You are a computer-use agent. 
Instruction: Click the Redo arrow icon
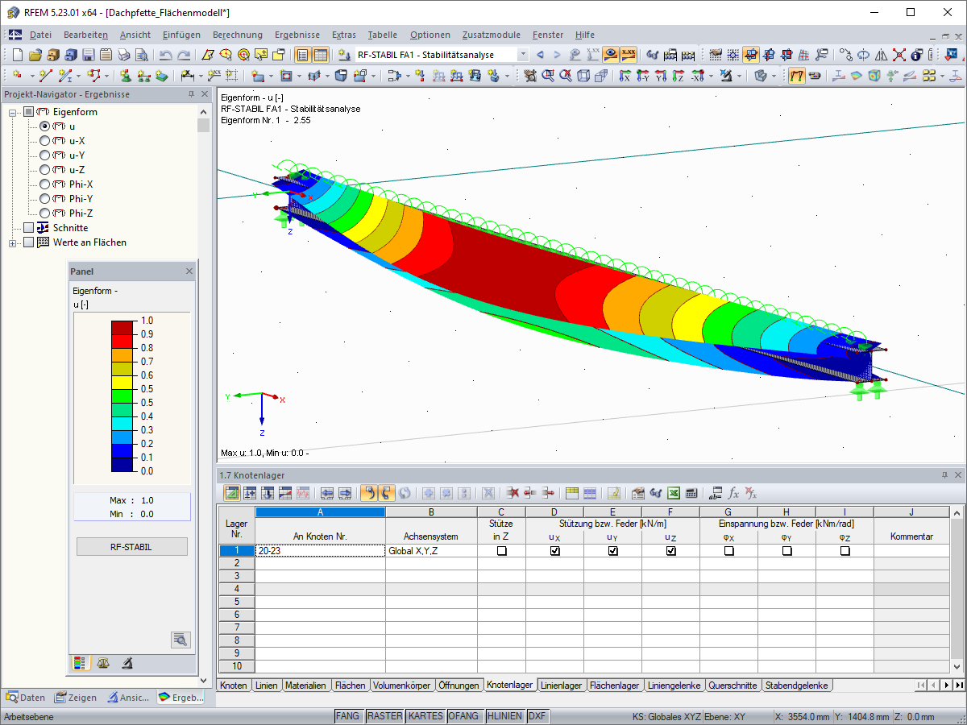184,55
